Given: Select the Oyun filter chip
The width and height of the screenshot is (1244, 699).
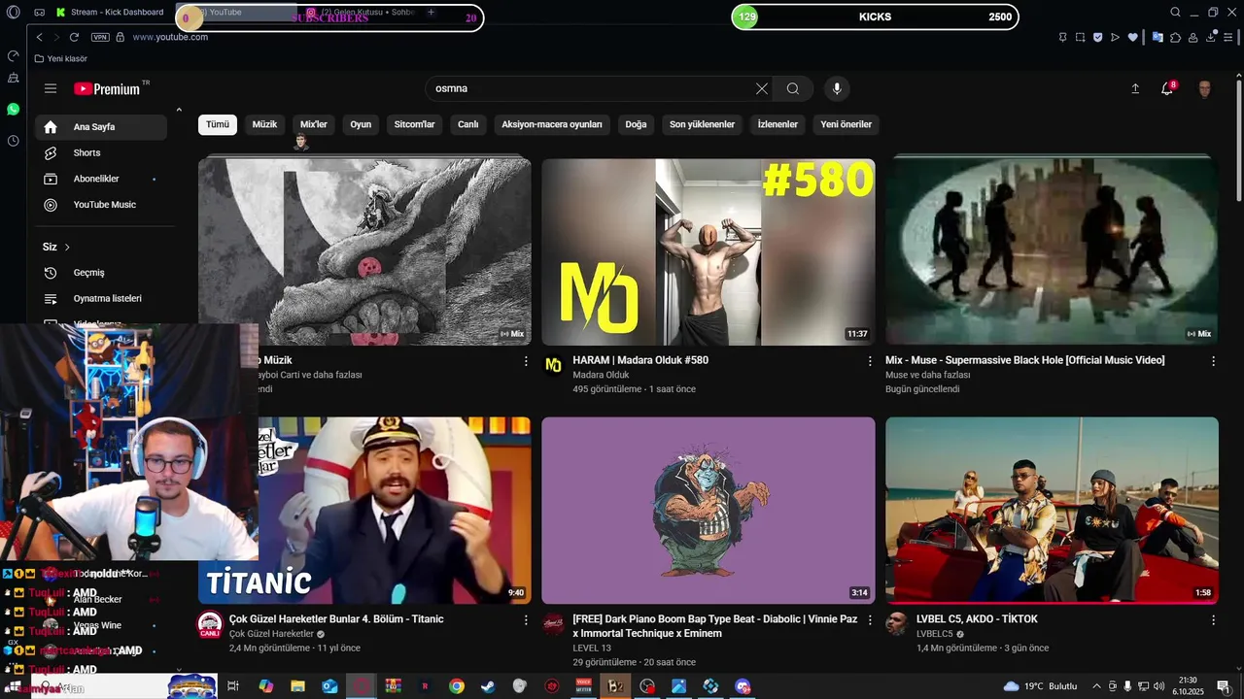Looking at the screenshot, I should 361,124.
